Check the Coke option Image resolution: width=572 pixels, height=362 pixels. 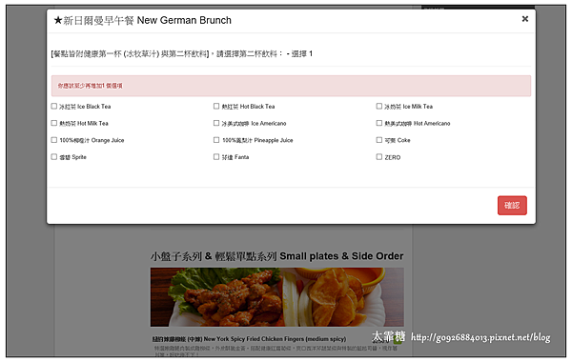click(379, 140)
